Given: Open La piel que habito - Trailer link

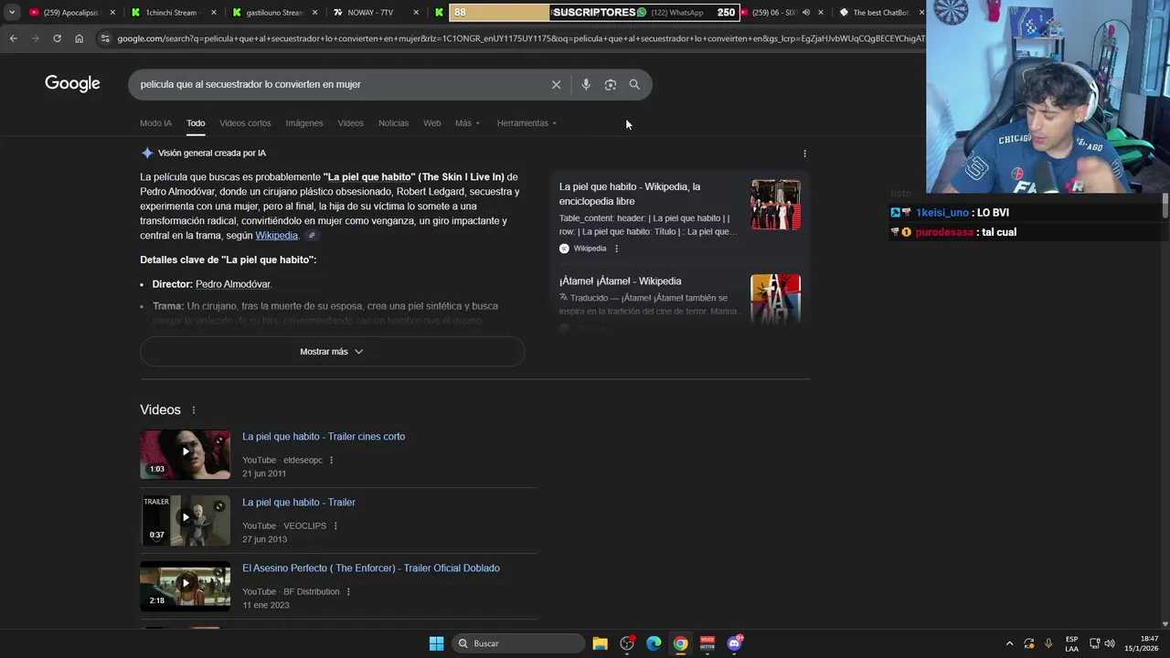Looking at the screenshot, I should (299, 503).
